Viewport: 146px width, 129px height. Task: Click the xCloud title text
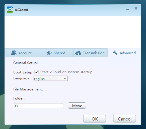[22, 10]
